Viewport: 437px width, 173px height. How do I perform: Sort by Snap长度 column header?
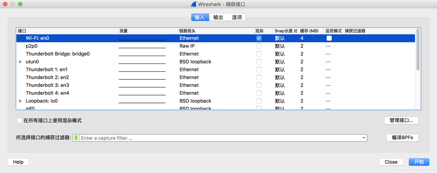286,31
